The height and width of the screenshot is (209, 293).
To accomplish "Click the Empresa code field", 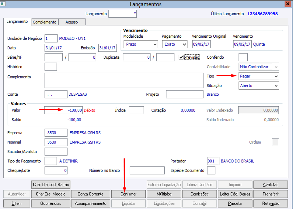I will pos(56,133).
